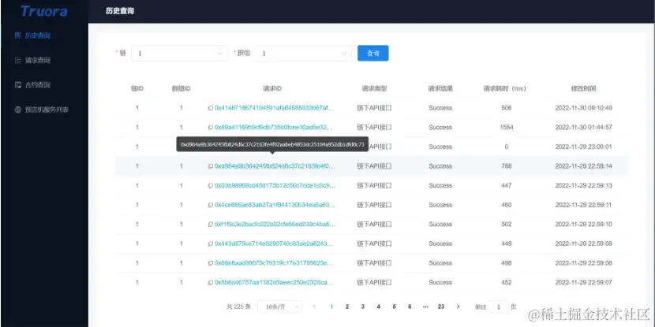
Task: Click the 共 225 条 total count
Action: [238, 307]
